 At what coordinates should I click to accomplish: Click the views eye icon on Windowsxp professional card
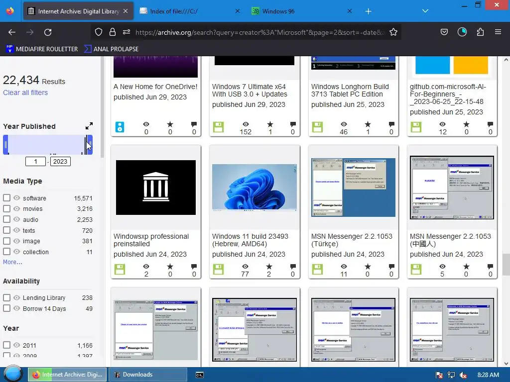(x=146, y=267)
